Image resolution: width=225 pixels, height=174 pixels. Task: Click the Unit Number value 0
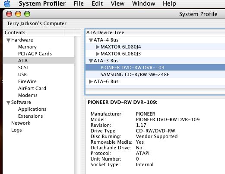pos(137,159)
